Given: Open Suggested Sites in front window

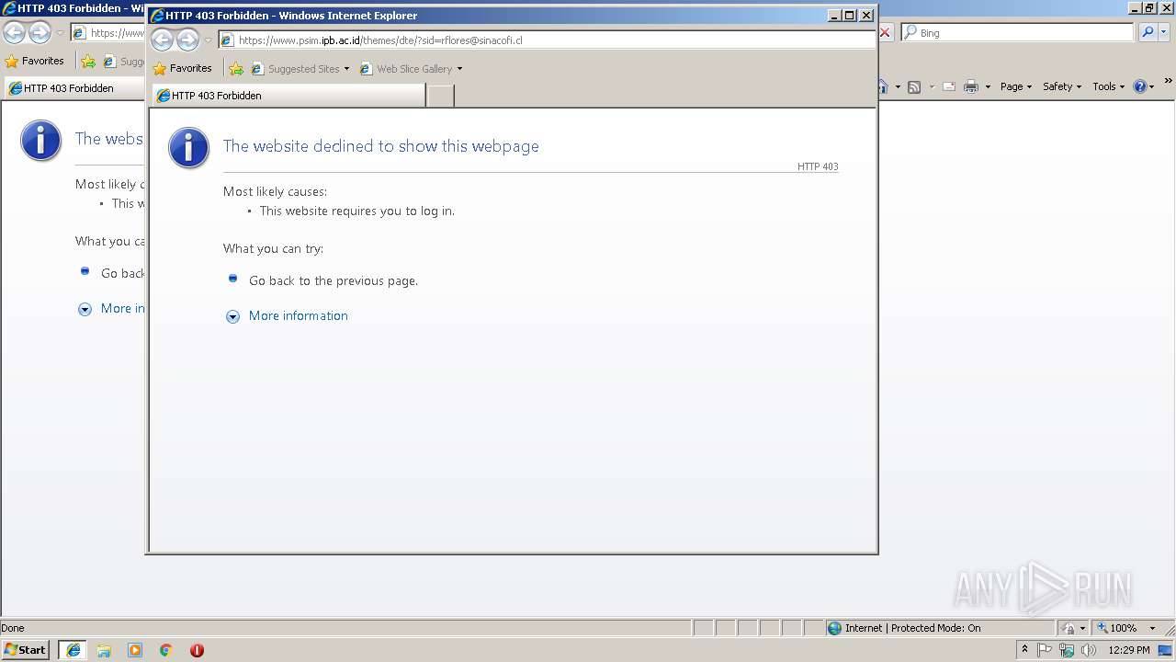Looking at the screenshot, I should [x=300, y=69].
